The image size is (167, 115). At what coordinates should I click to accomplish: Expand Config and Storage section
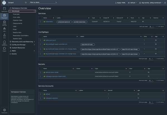point(22,45)
